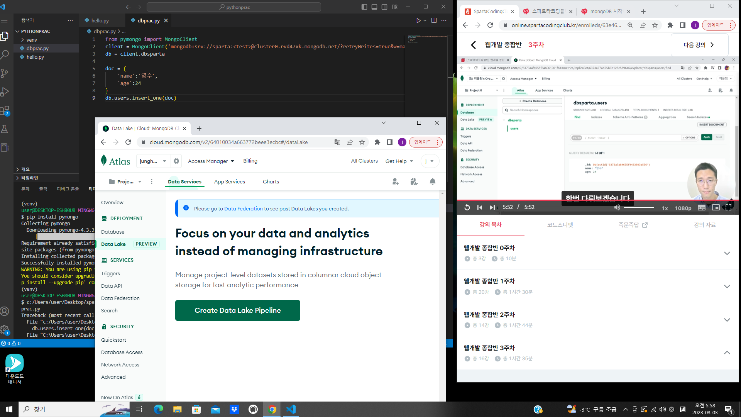Reload the MongoDB Atlas page

pos(128,142)
